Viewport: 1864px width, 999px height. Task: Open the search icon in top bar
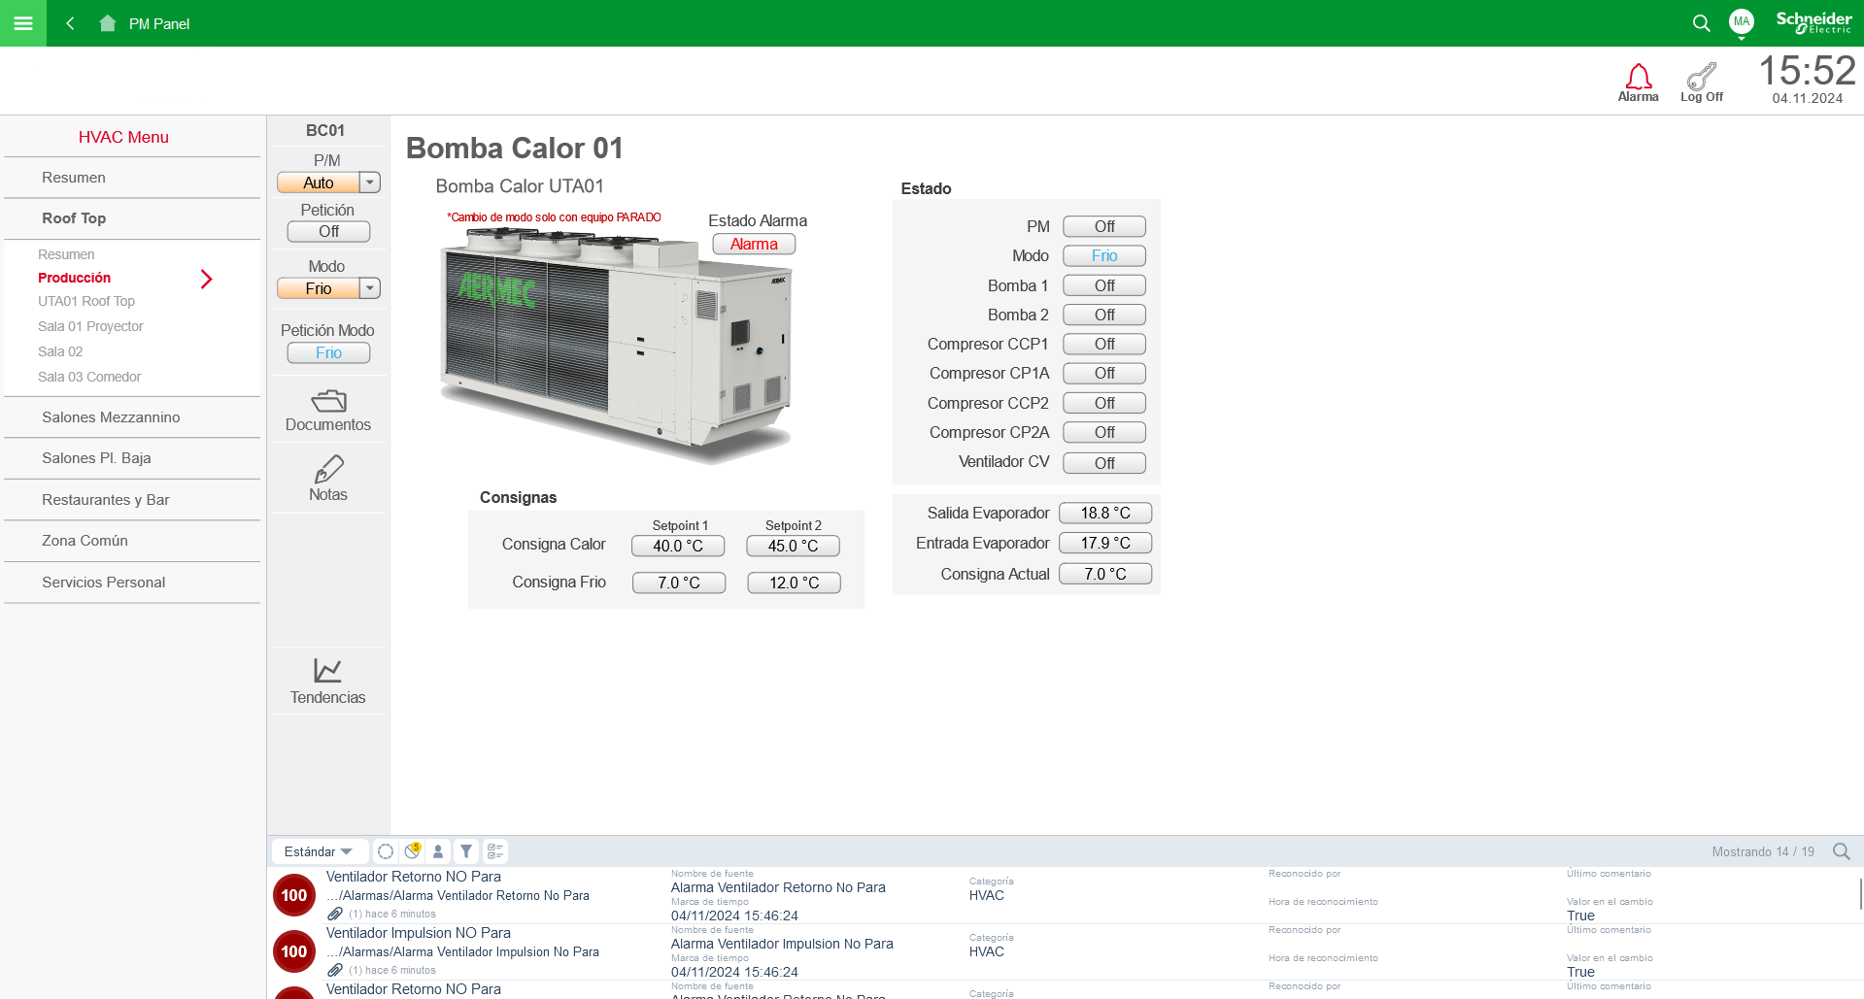pos(1701,23)
